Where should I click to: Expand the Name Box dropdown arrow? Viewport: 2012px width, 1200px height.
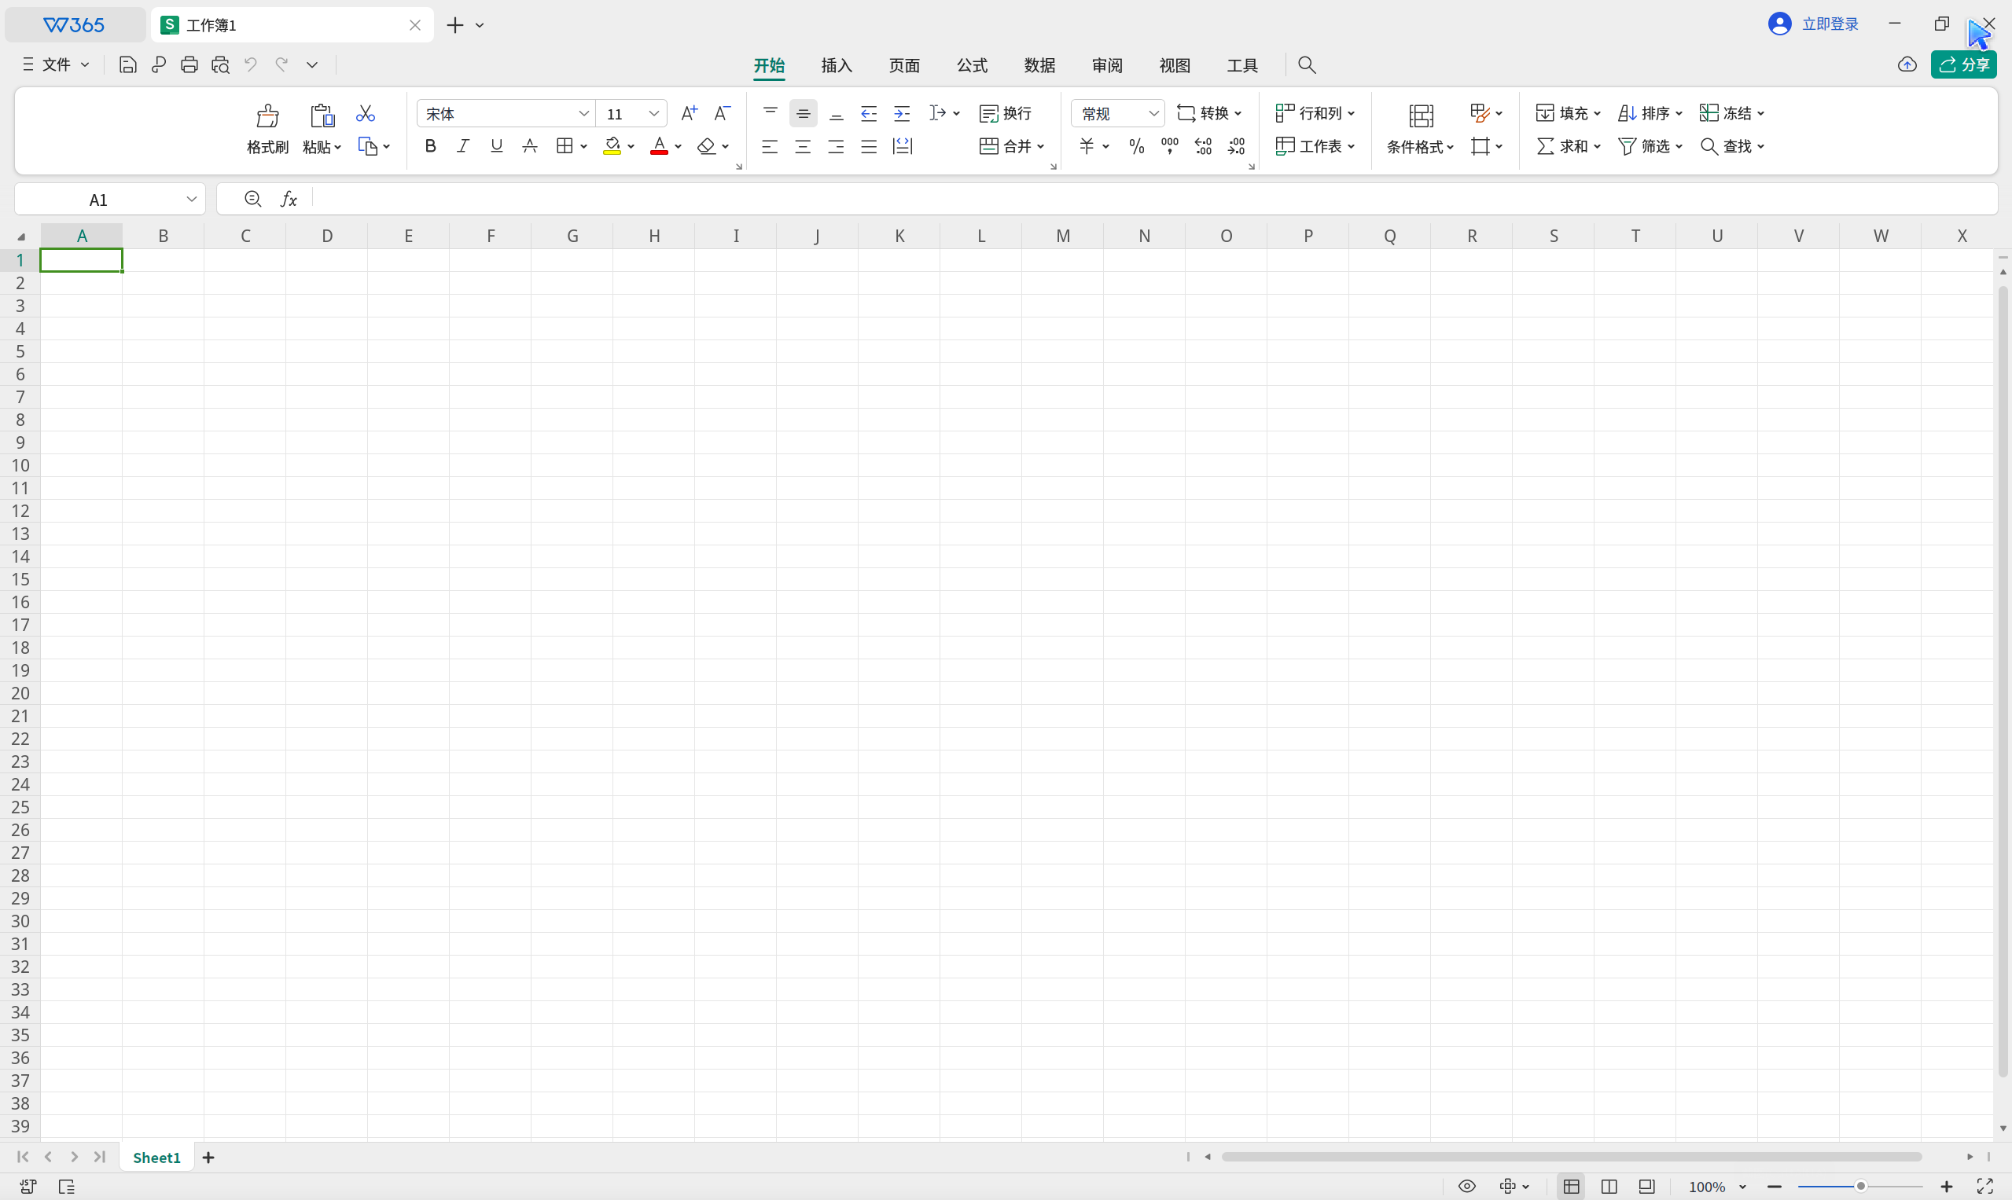tap(192, 199)
